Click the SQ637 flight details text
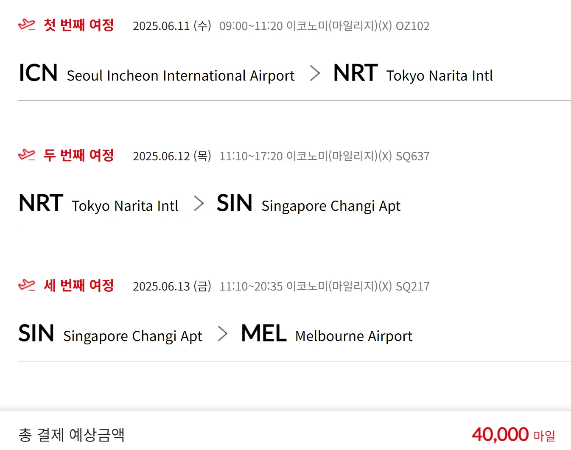This screenshot has height=450, width=571. 324,156
